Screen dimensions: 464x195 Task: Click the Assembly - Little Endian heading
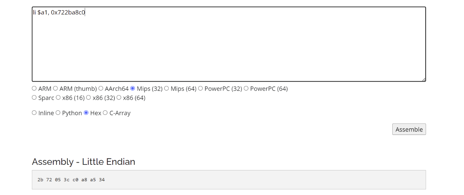pos(84,162)
